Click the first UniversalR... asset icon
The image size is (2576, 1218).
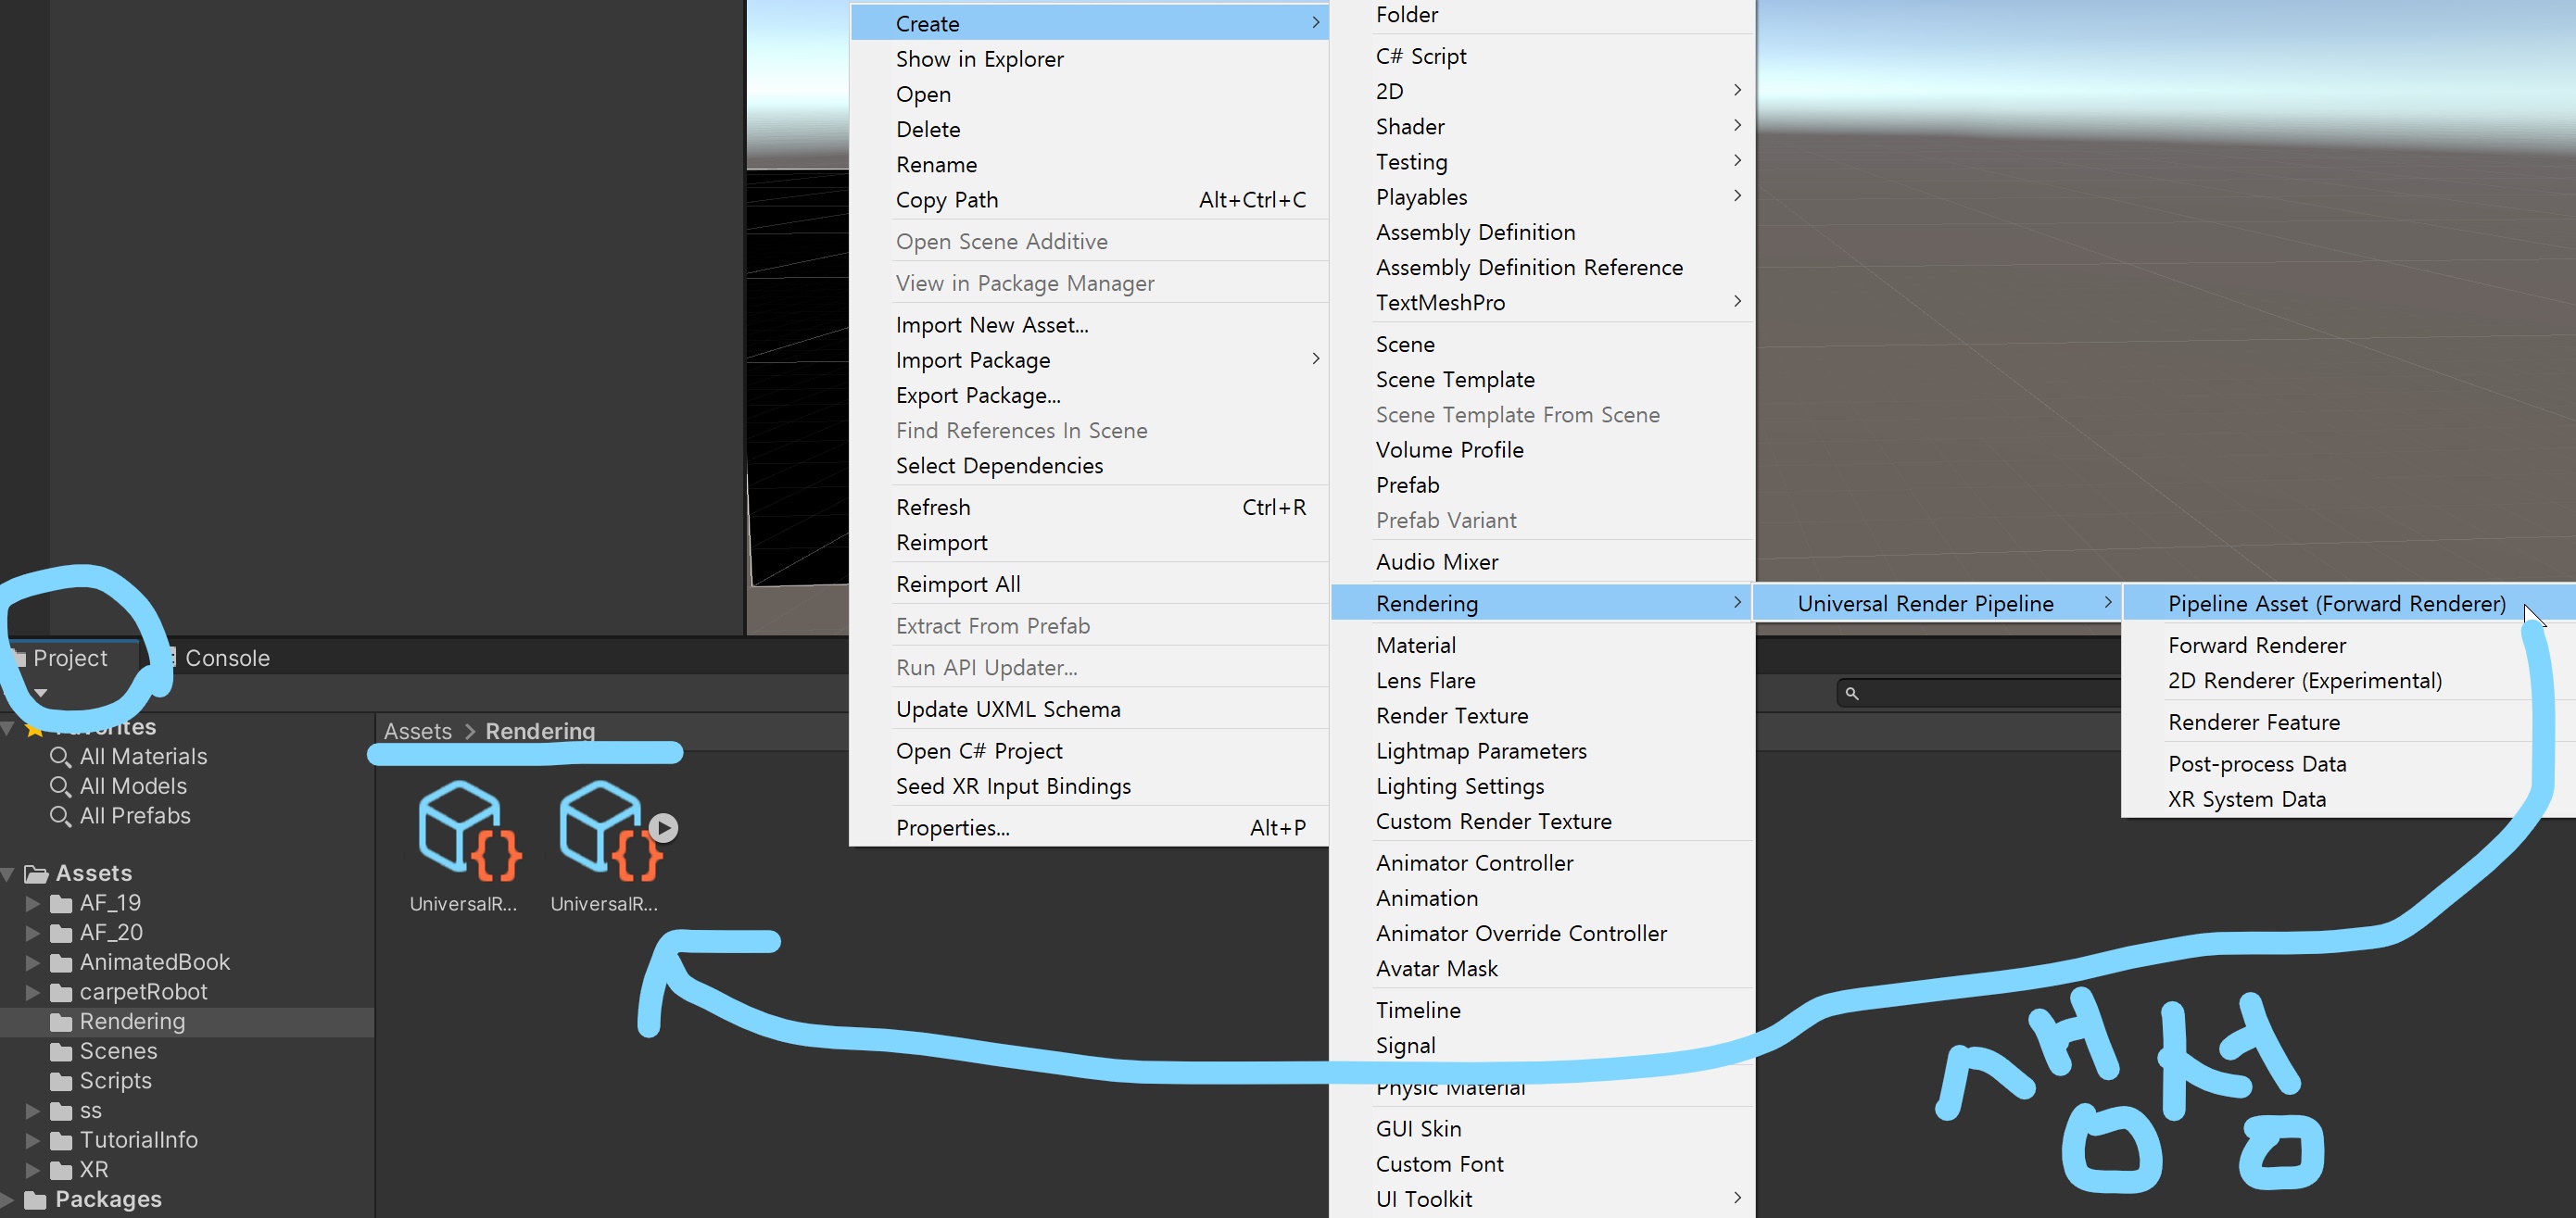point(468,830)
